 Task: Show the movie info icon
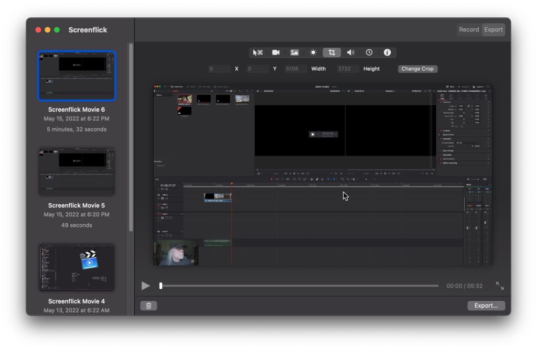point(388,52)
